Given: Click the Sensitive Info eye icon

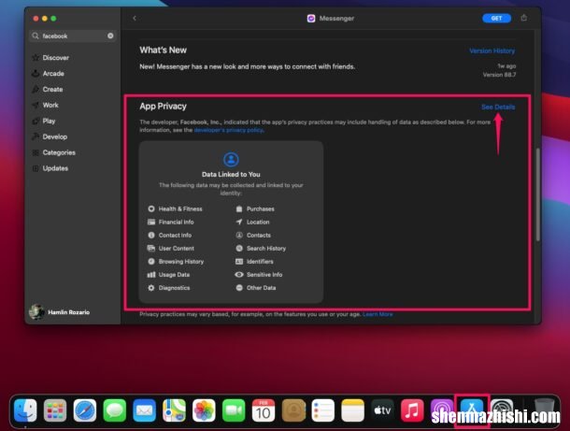Looking at the screenshot, I should point(239,275).
